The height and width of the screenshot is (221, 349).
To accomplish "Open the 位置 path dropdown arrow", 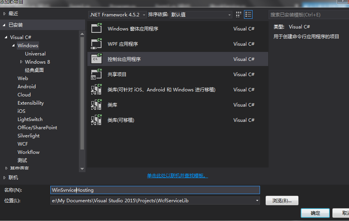I will coord(257,201).
